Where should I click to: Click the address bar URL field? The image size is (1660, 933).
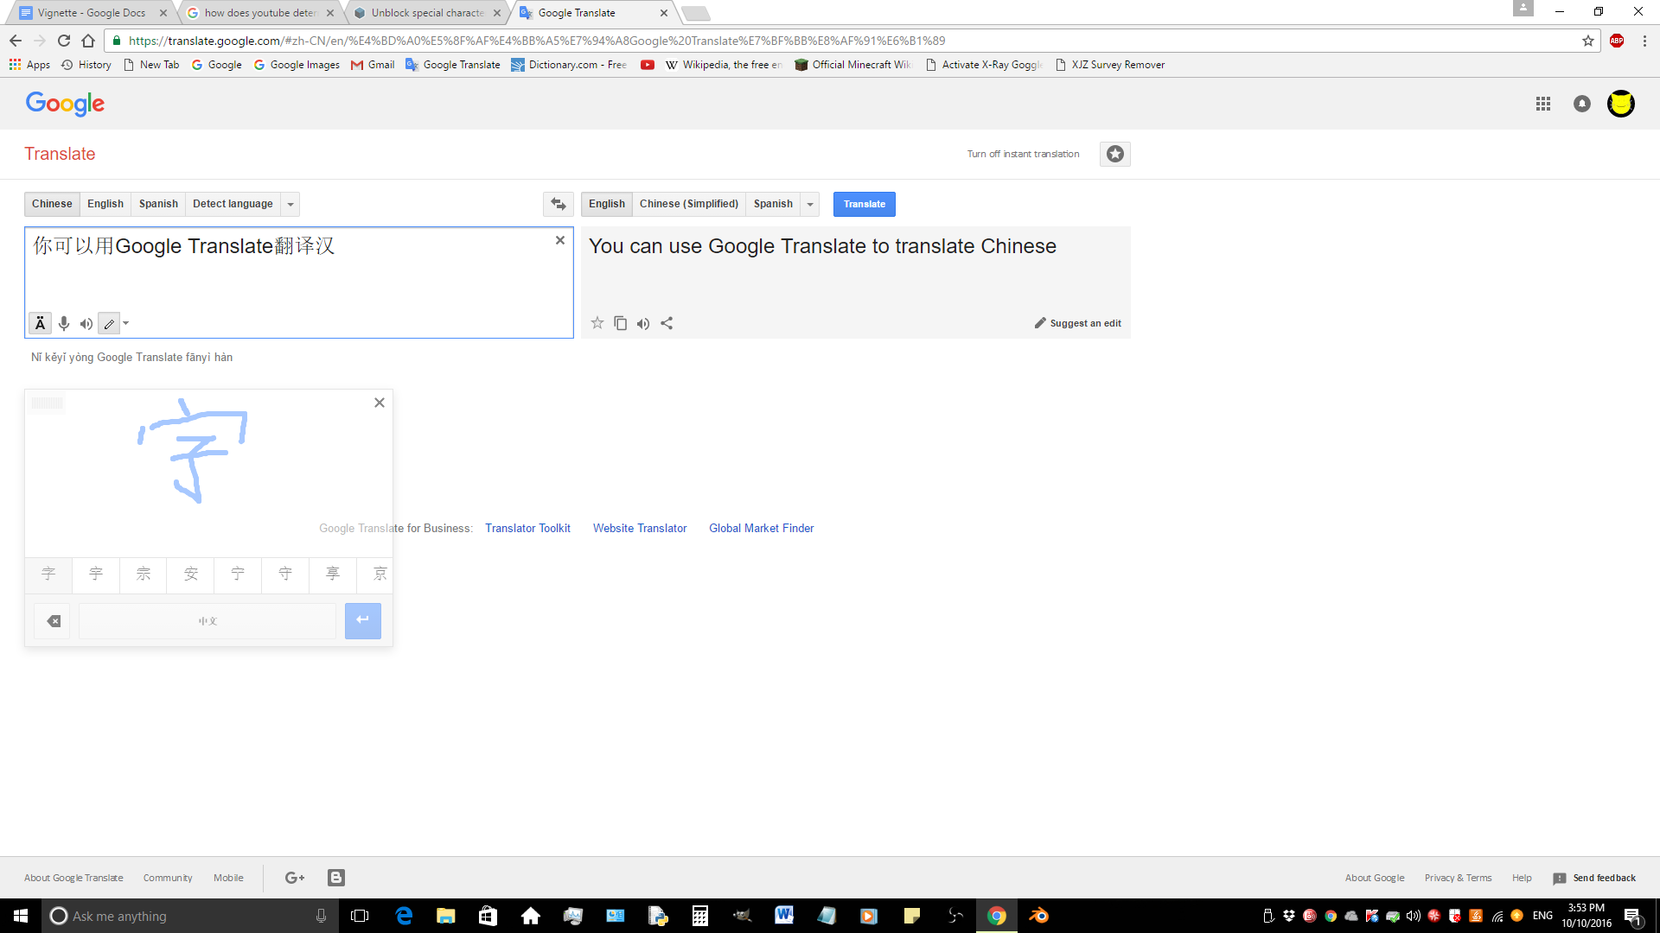coord(852,41)
